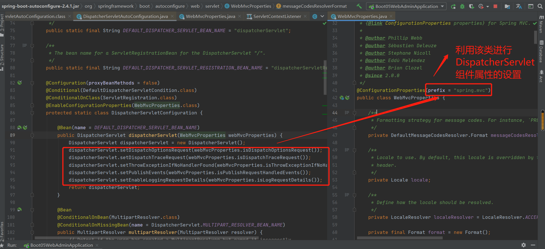Click the Profiler run icon
545x249 pixels.
(481, 6)
